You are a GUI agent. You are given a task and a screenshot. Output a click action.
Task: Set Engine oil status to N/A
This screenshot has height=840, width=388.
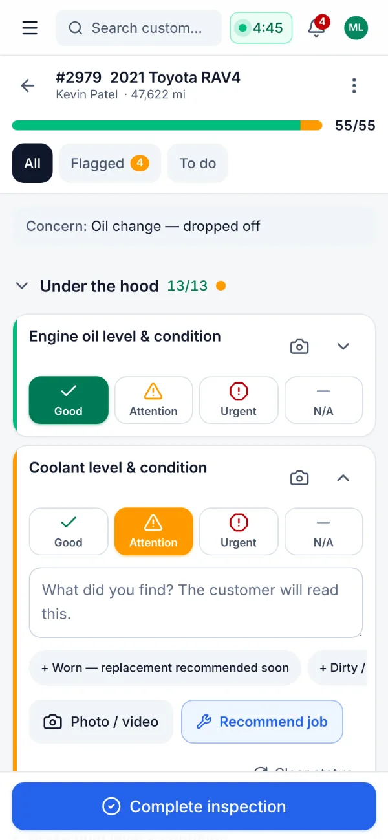(323, 400)
